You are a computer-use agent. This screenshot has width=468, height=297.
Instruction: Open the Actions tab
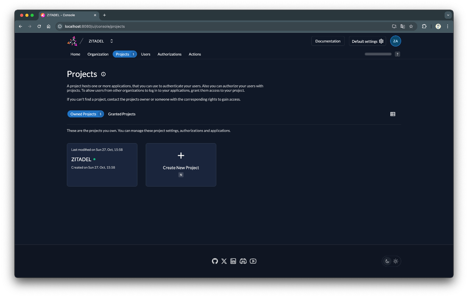pyautogui.click(x=195, y=54)
